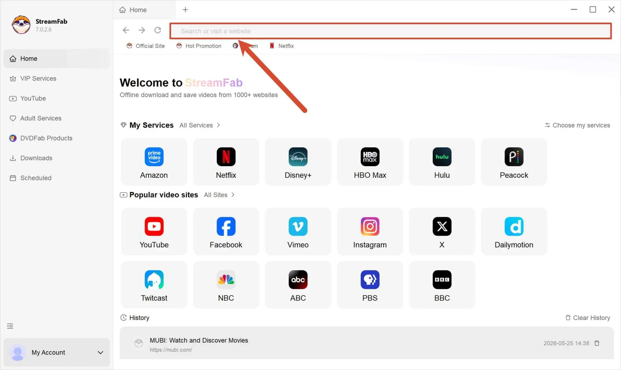The height and width of the screenshot is (370, 621).
Task: Delete the MUBI history entry trash icon
Action: coord(597,343)
